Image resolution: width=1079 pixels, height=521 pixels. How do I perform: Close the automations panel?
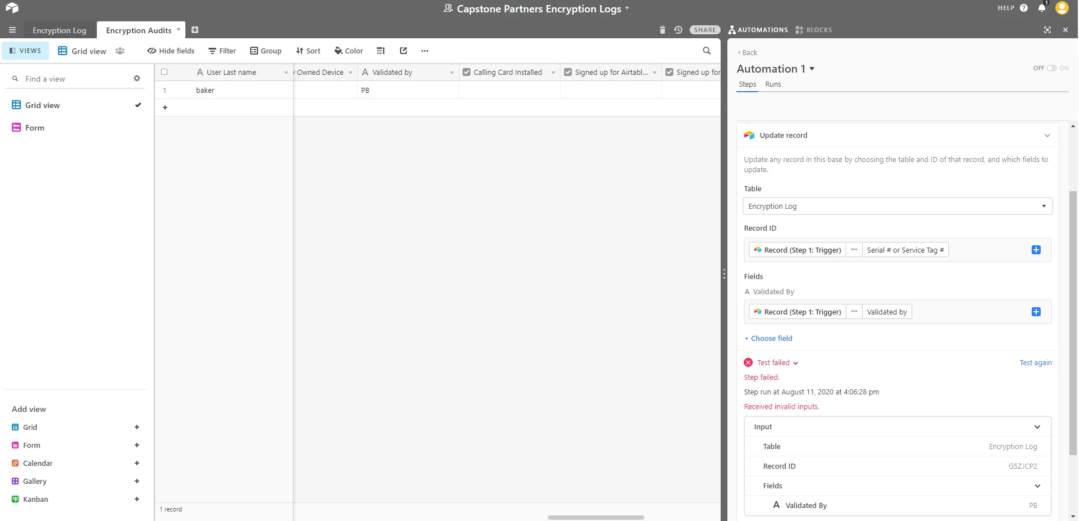(x=1065, y=30)
